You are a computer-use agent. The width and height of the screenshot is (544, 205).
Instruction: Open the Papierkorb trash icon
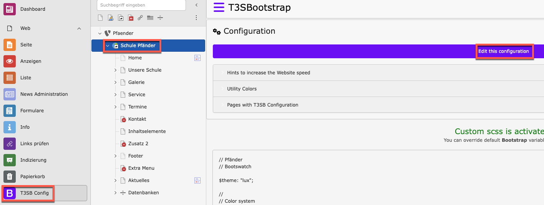click(10, 177)
